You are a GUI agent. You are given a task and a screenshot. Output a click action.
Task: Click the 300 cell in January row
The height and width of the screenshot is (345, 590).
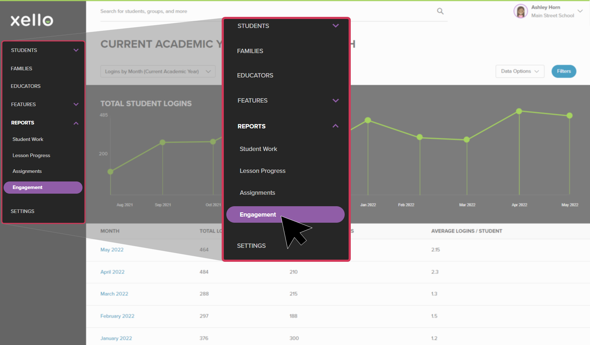294,338
